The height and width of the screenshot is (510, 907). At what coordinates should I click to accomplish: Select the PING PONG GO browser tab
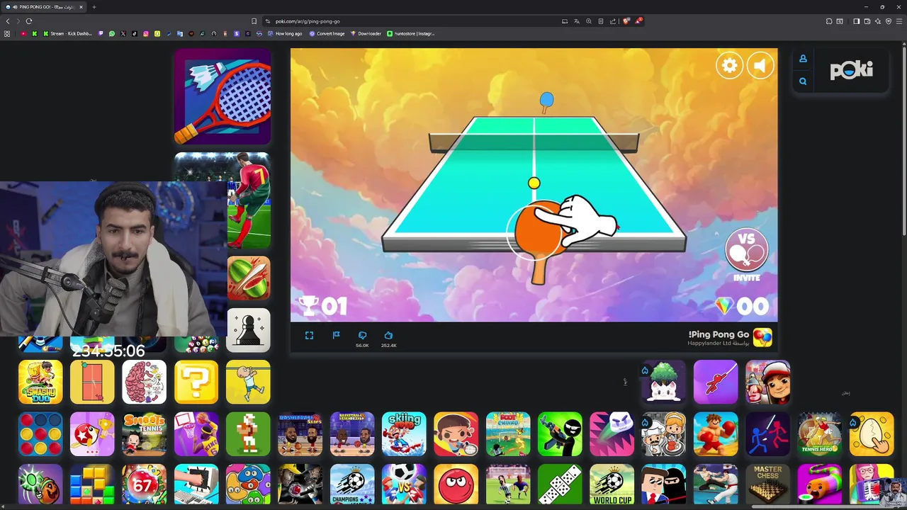[45, 7]
